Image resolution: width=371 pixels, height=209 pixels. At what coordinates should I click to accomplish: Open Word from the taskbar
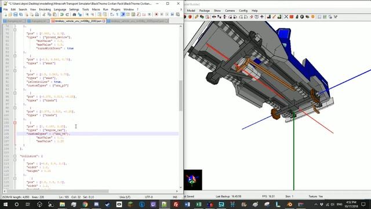coord(187,204)
